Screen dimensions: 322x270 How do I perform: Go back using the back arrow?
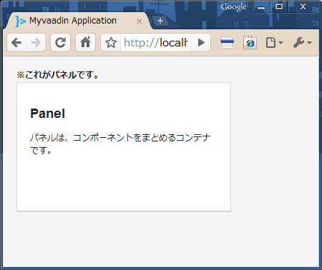(16, 43)
